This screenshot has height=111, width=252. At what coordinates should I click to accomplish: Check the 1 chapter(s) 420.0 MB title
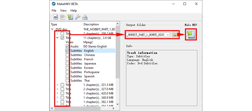click(62, 93)
